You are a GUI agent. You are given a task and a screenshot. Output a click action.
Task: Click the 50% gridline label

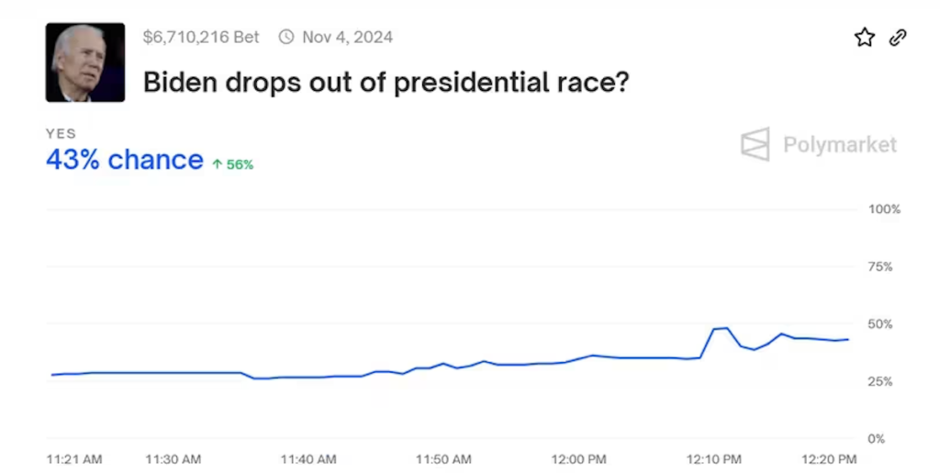tap(879, 324)
